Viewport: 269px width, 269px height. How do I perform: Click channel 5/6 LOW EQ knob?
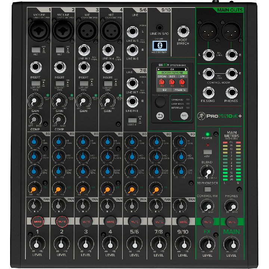pos(132,171)
